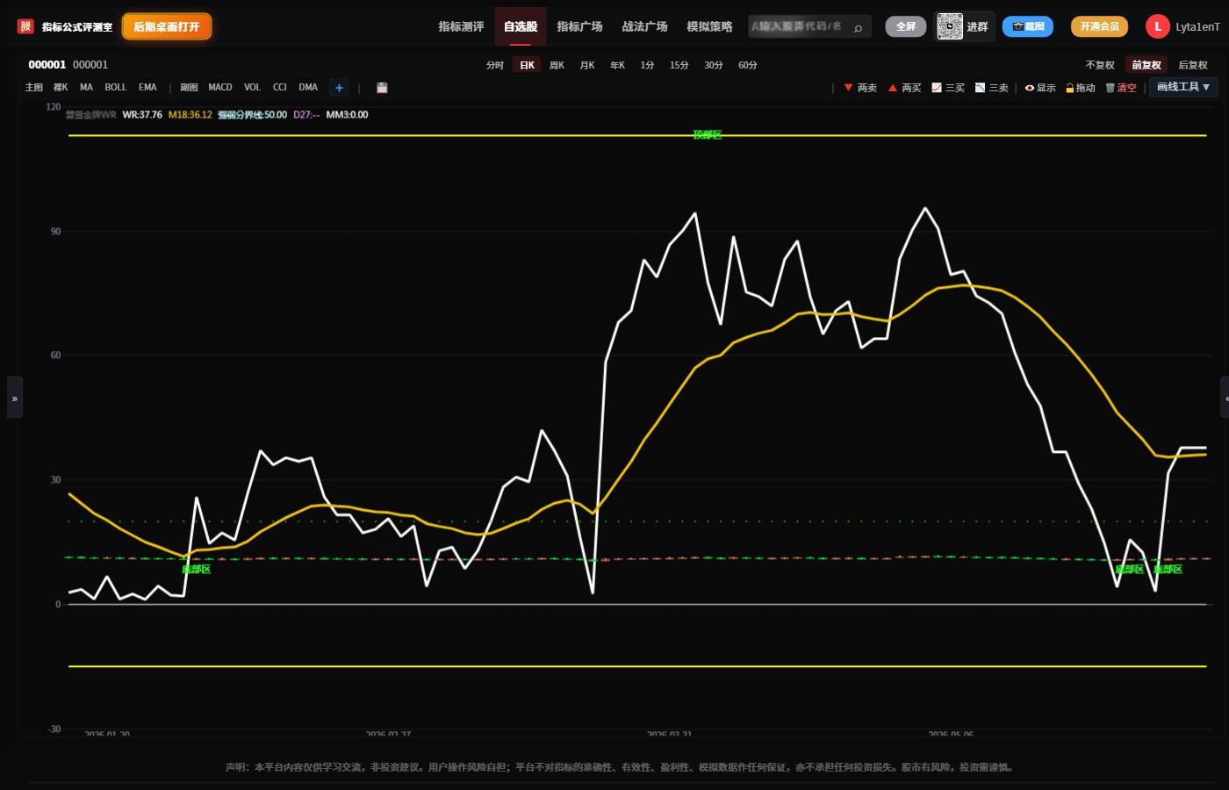The width and height of the screenshot is (1229, 790).
Task: Expand the left side panel arrow
Action: point(15,398)
